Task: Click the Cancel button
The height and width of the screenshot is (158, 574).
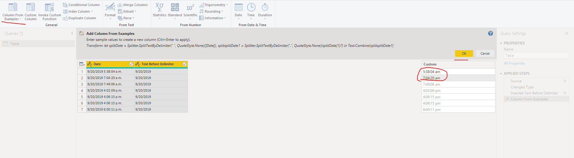Action: pos(485,53)
